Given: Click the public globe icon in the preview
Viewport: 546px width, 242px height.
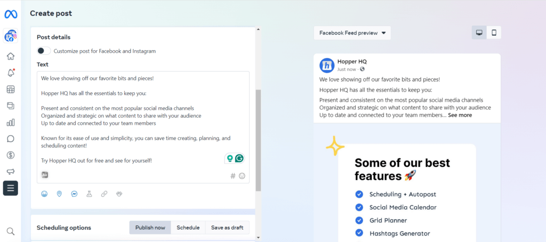Looking at the screenshot, I should tap(362, 69).
